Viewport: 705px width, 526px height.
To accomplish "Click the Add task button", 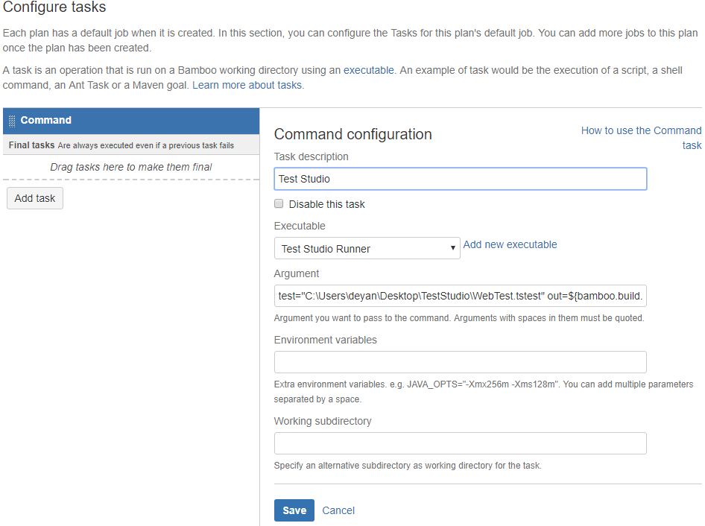I will click(x=35, y=198).
